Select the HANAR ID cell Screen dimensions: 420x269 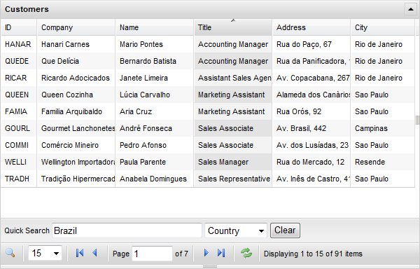click(18, 44)
